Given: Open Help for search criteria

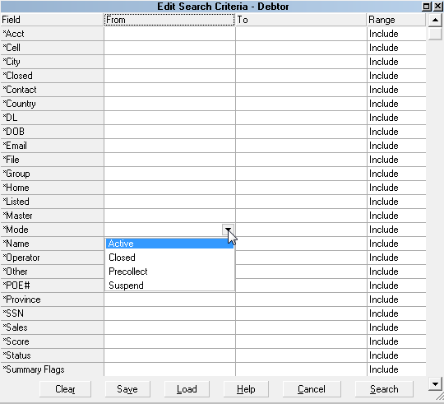Looking at the screenshot, I should point(246,389).
